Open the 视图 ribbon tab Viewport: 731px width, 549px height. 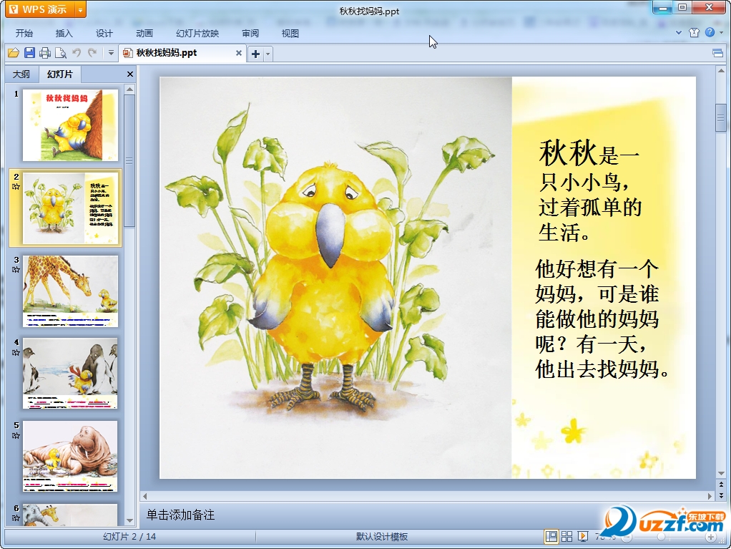[290, 33]
